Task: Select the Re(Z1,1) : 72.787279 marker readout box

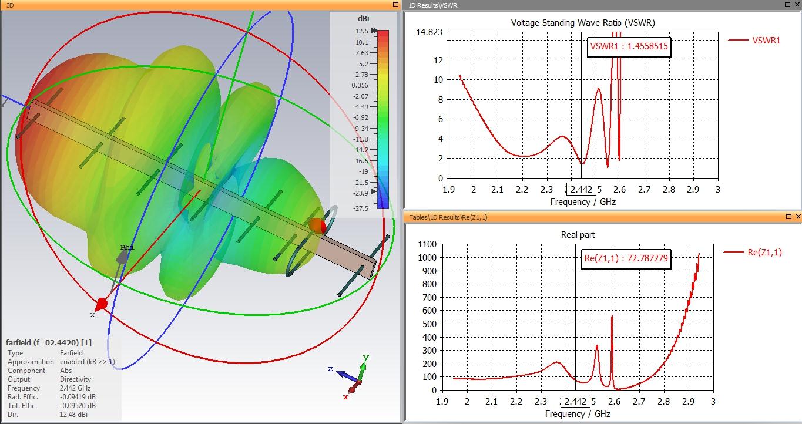Action: tap(626, 258)
